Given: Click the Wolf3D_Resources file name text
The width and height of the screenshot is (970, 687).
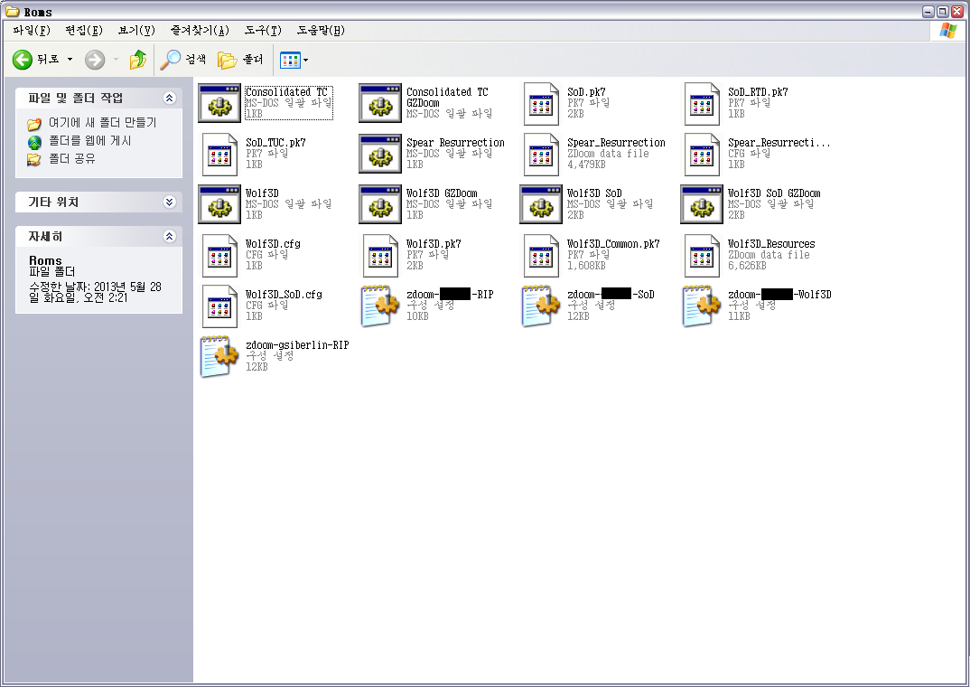Looking at the screenshot, I should (x=771, y=244).
